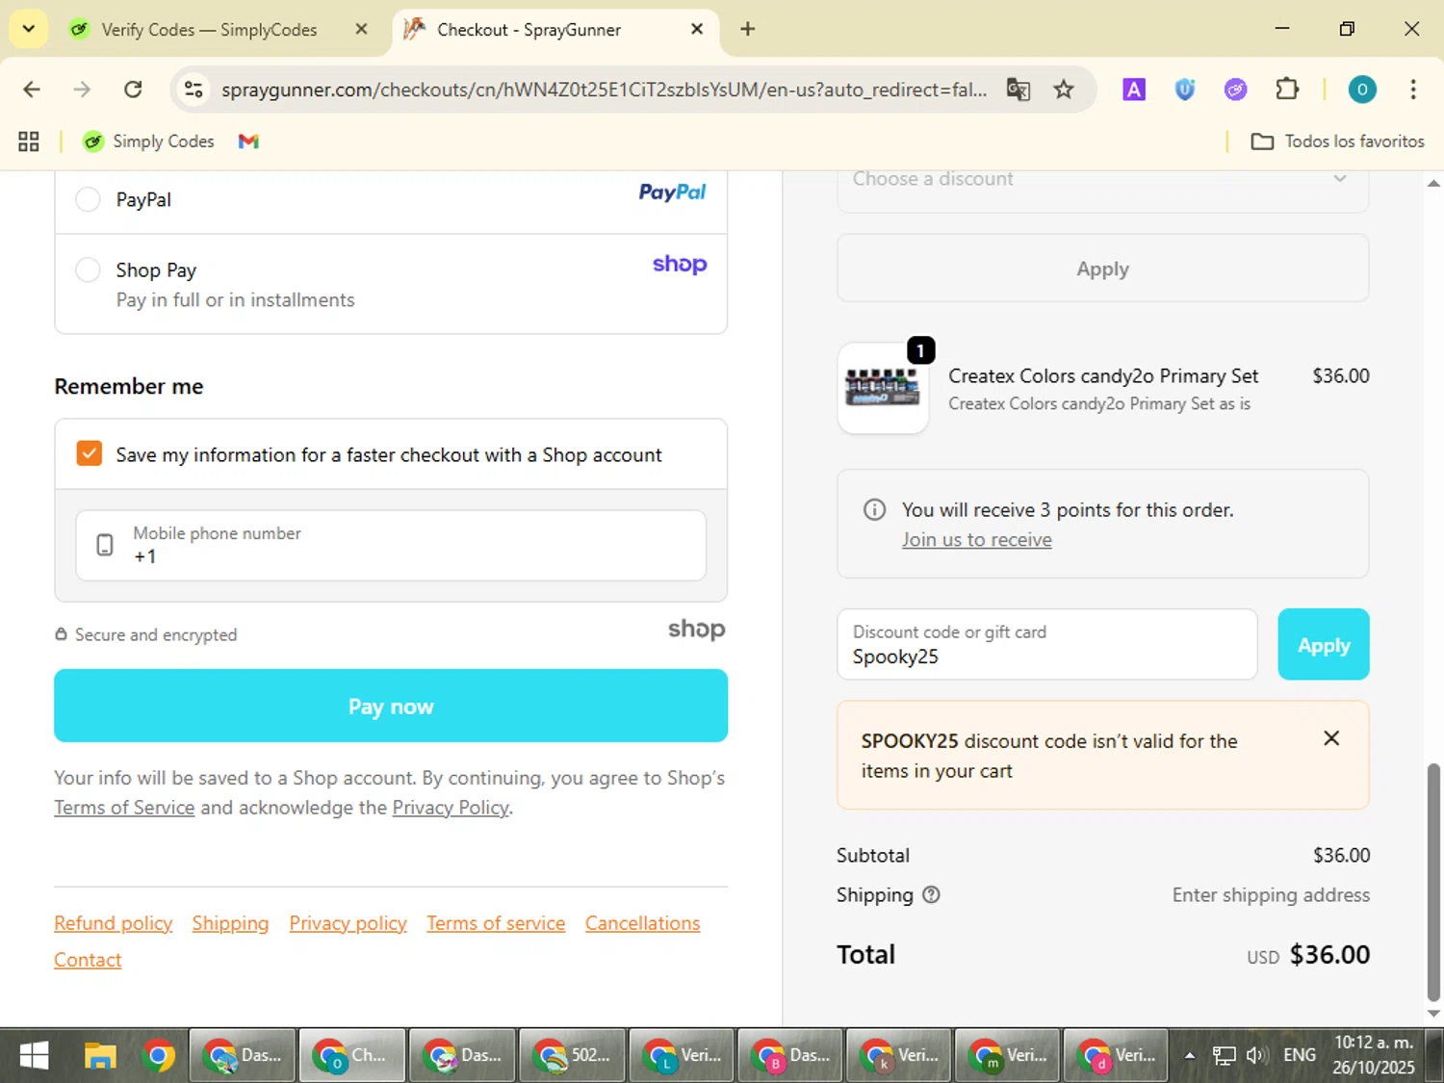Viewport: 1444px width, 1083px height.
Task: Open the Refund policy link
Action: pyautogui.click(x=114, y=923)
